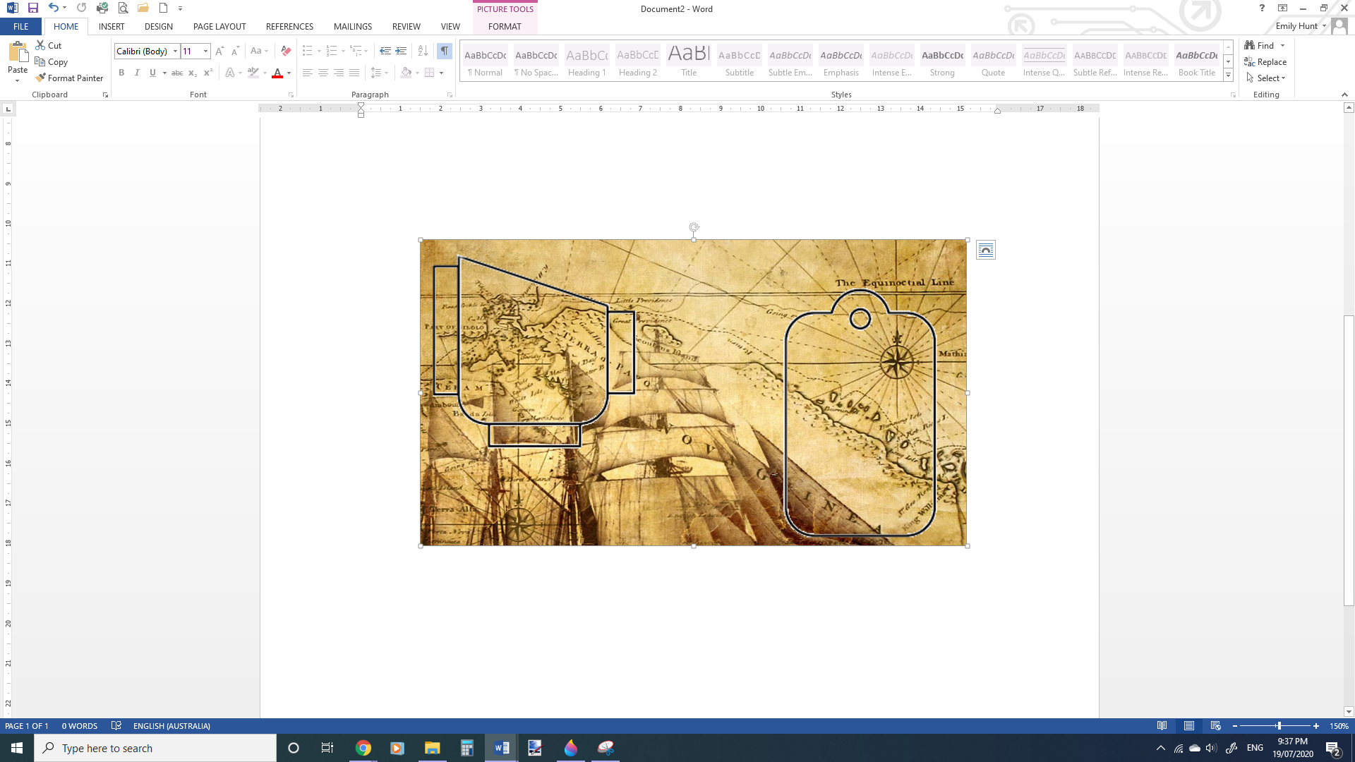Switch to the PAGE LAYOUT tab
Viewport: 1355px width, 762px height.
[x=219, y=27]
